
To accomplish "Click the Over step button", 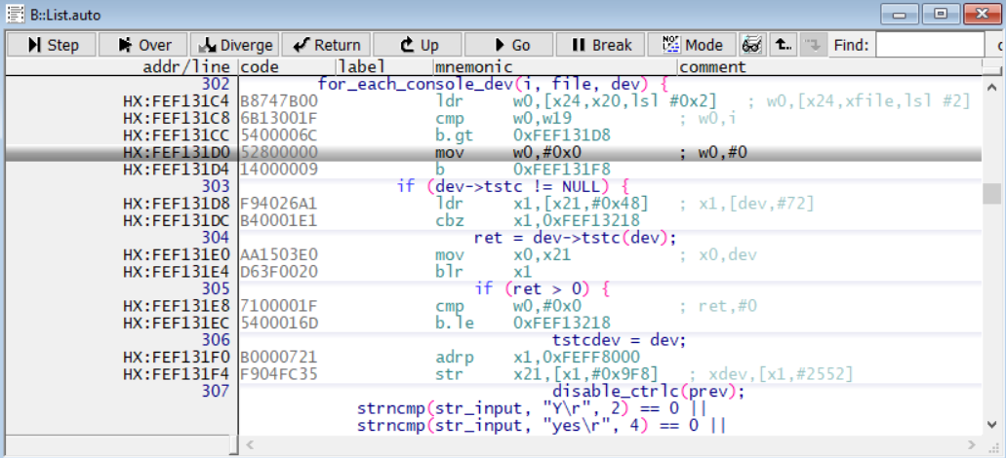I will pos(143,45).
